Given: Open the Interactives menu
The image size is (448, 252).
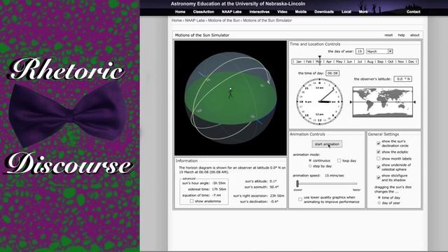Looking at the screenshot, I should point(260,12).
